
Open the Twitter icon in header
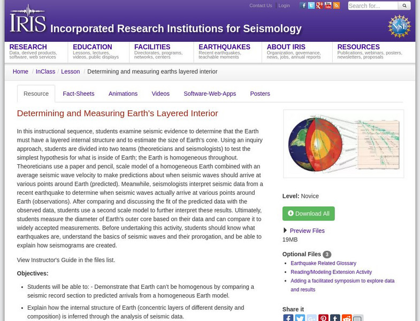[x=311, y=5]
